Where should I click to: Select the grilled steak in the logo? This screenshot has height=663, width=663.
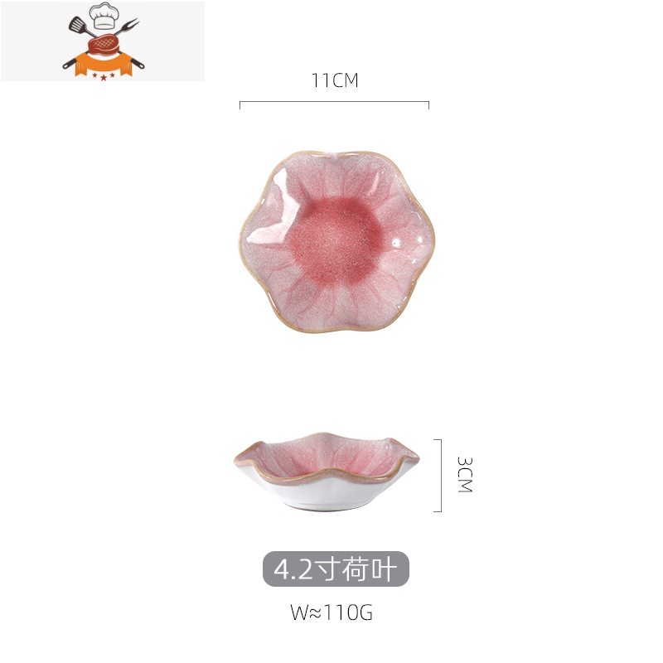click(x=104, y=45)
